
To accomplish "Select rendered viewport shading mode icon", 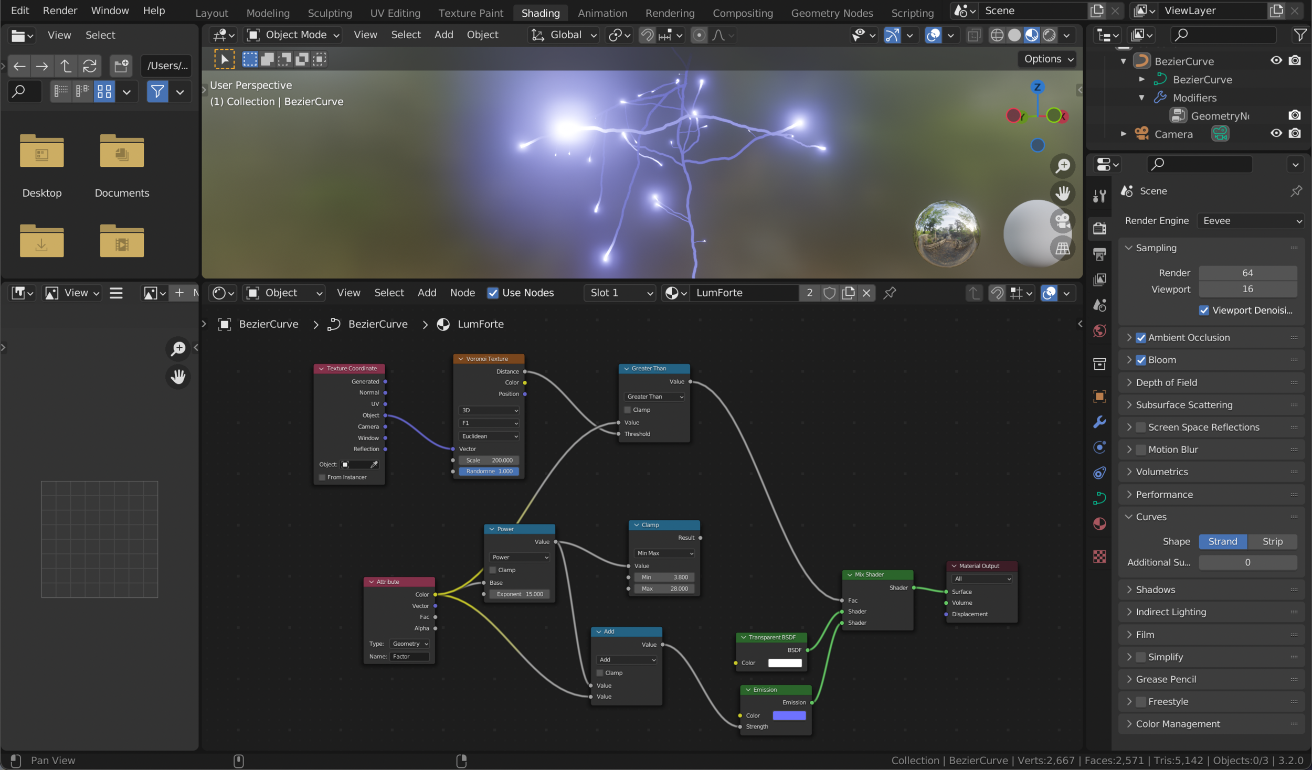I will (1049, 35).
